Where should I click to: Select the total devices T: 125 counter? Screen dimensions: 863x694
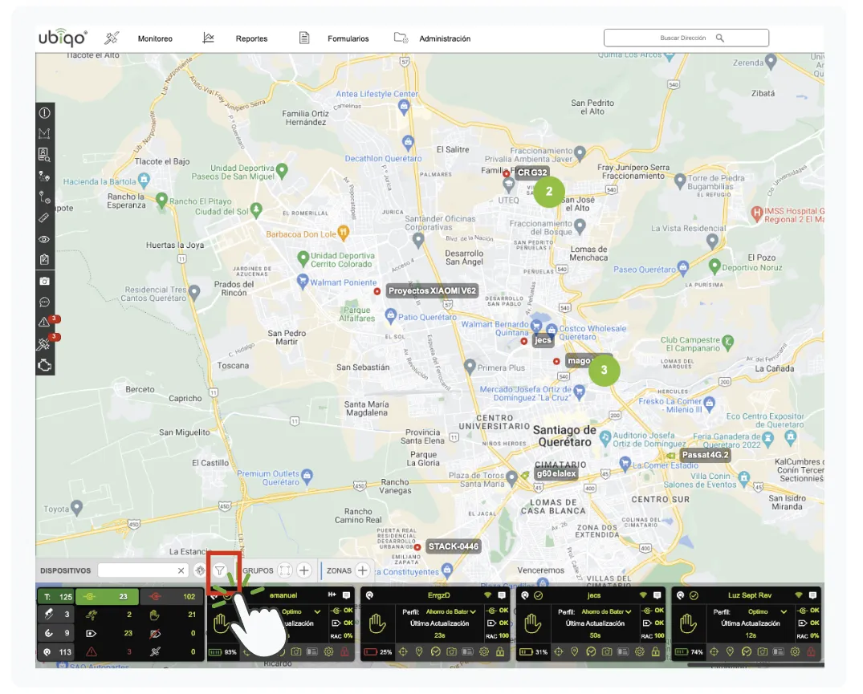pos(55,597)
